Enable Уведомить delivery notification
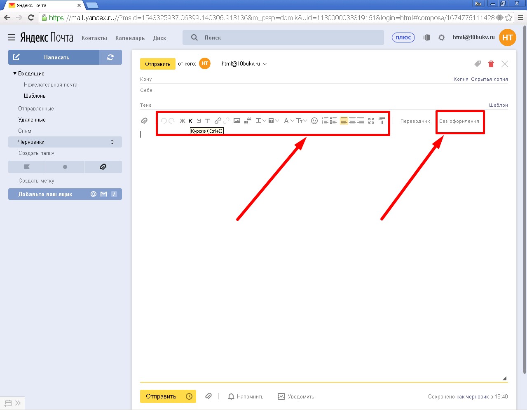This screenshot has height=410, width=527. coord(296,396)
